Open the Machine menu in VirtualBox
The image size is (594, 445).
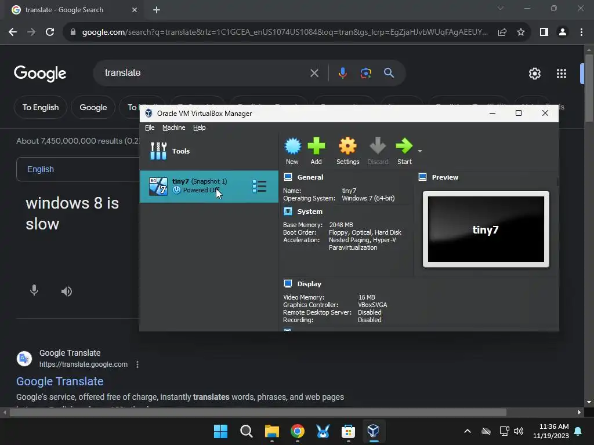coord(174,127)
